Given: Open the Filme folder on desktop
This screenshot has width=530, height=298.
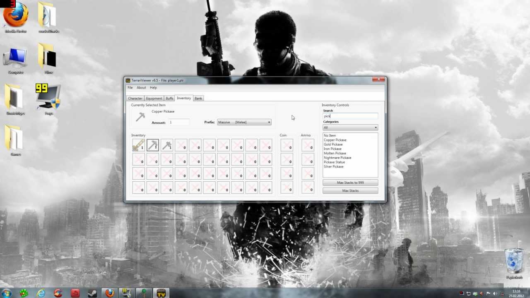Looking at the screenshot, I should (48, 58).
